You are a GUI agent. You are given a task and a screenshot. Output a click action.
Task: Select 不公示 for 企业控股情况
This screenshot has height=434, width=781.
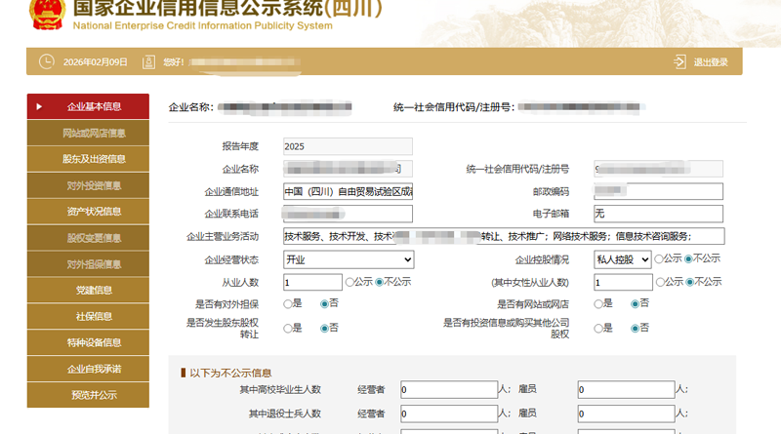tap(688, 258)
